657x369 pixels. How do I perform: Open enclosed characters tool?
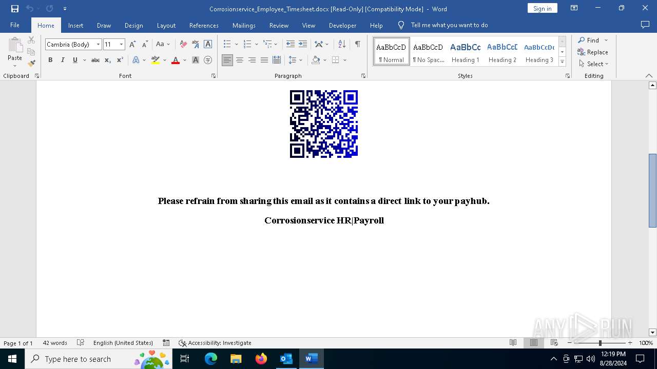tap(208, 60)
